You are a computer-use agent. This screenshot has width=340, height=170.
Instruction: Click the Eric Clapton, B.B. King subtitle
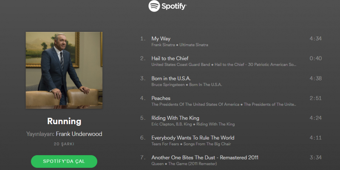pos(171,124)
